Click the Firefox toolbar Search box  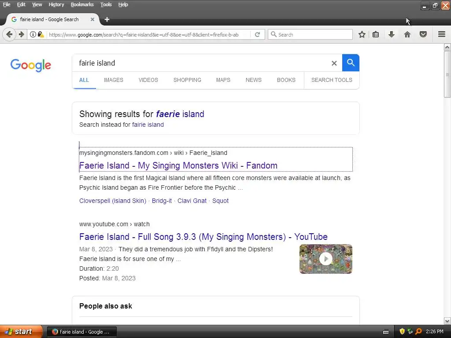point(310,34)
